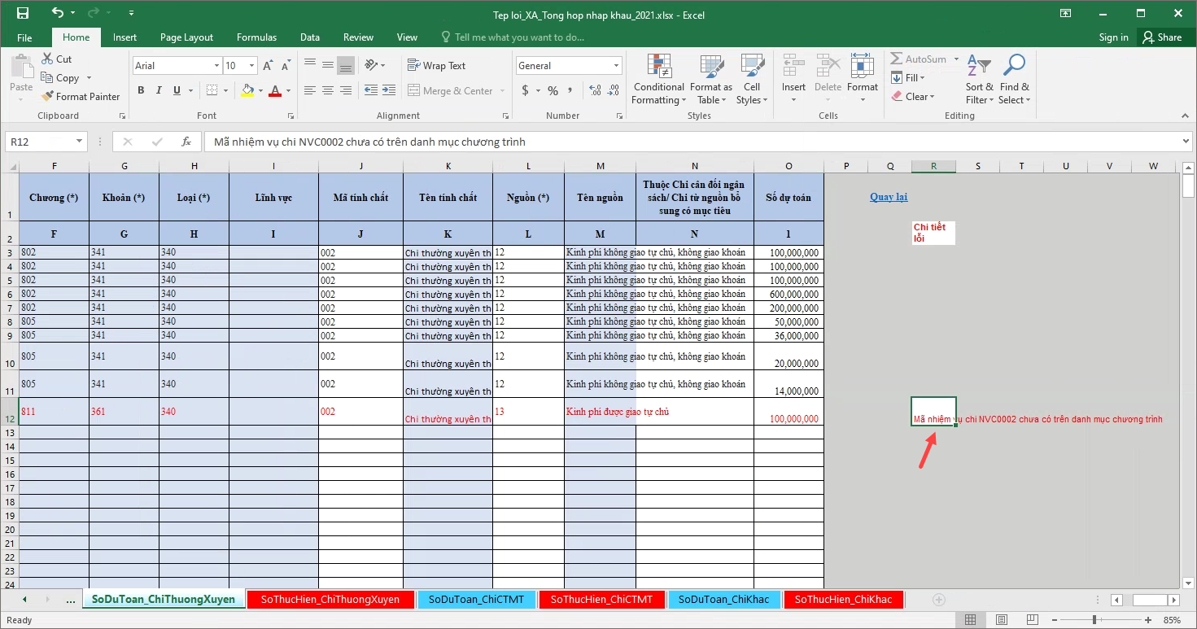Image resolution: width=1197 pixels, height=629 pixels.
Task: Expand the Name Box dropdown arrow
Action: tap(79, 142)
